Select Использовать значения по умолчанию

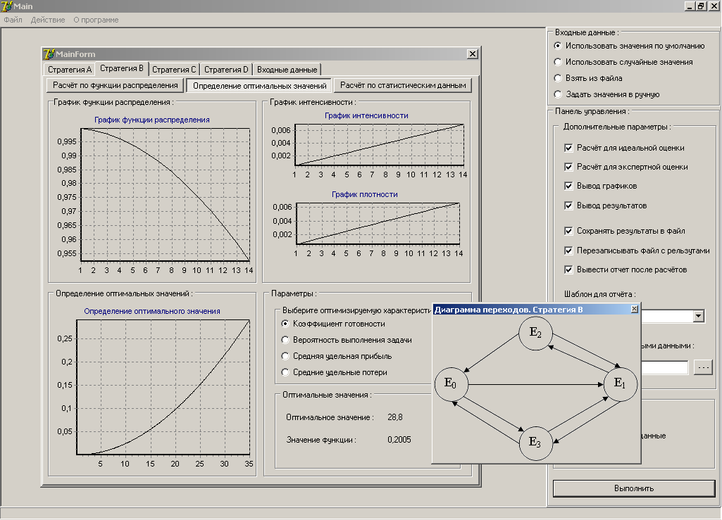click(x=630, y=46)
